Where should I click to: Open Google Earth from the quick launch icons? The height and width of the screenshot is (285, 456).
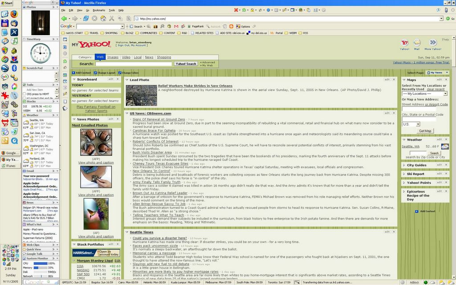pos(4,68)
